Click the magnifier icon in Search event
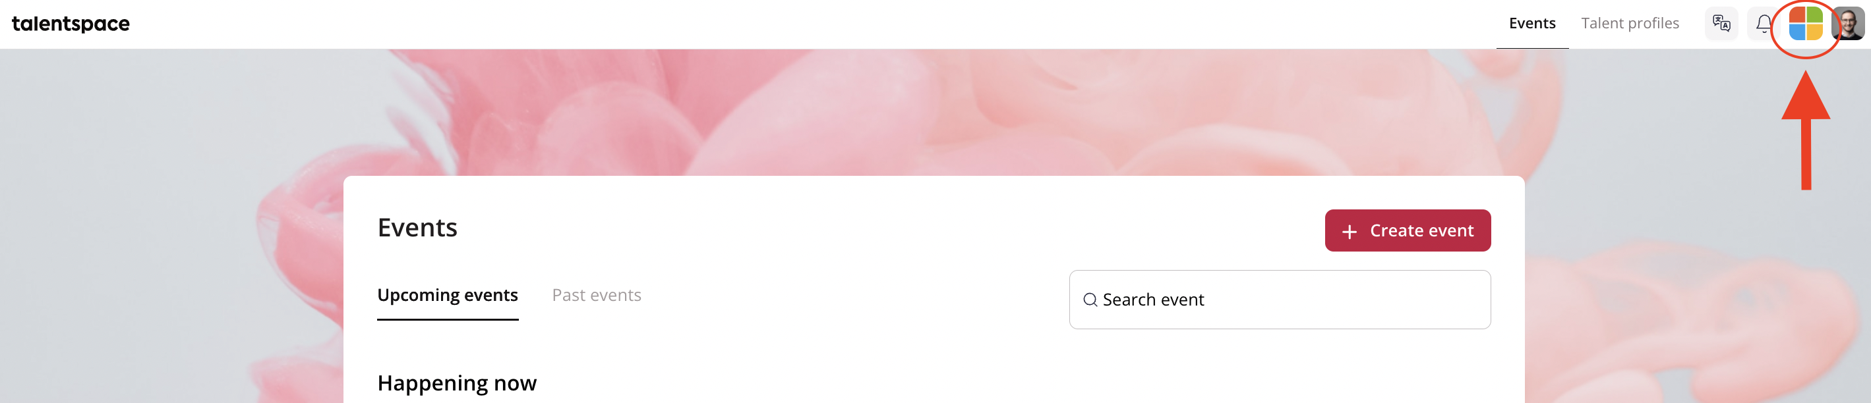The width and height of the screenshot is (1871, 403). 1090,300
